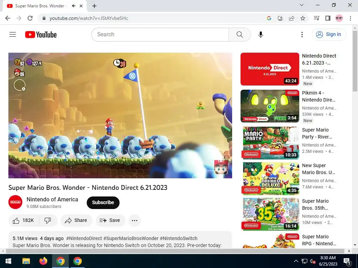Click Pikmin 4 - Nintendo Direct title
Image resolution: width=358 pixels, height=268 pixels.
pyautogui.click(x=319, y=96)
